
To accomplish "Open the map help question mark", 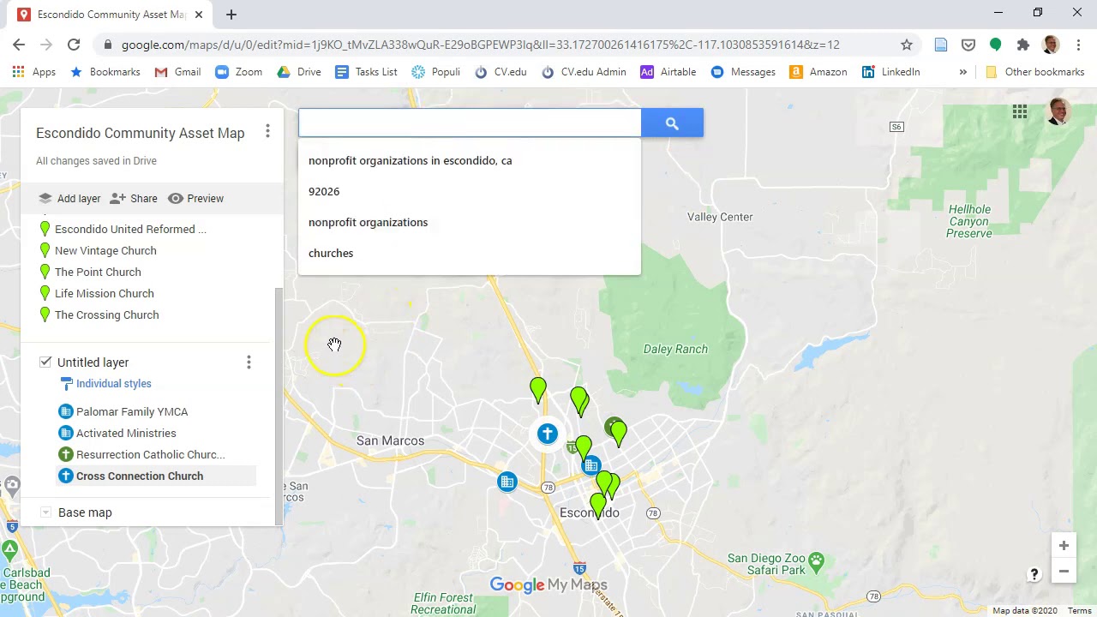I will [1034, 574].
